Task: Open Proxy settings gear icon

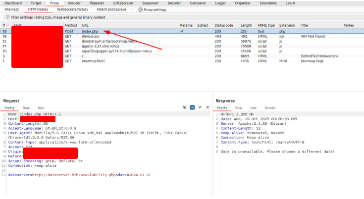Action: click(141, 9)
